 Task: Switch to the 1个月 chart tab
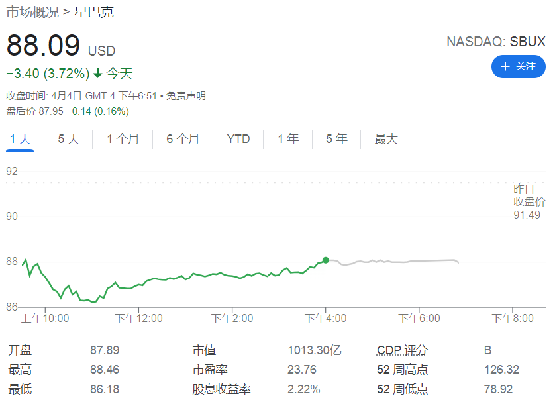[123, 139]
